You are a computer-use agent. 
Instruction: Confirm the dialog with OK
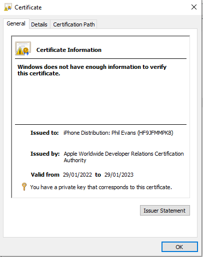pos(179,247)
